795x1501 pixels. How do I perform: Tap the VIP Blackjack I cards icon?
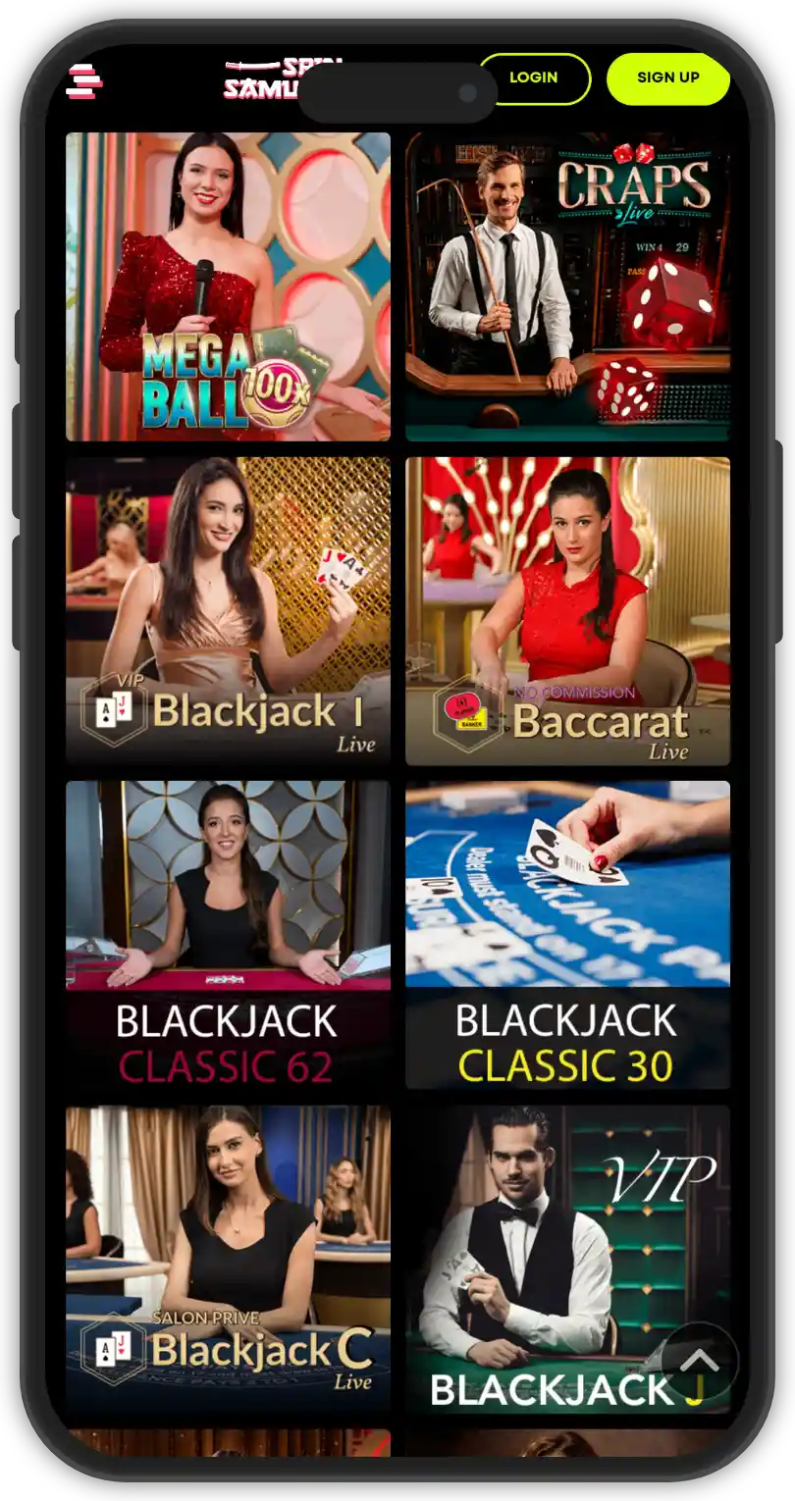[x=114, y=711]
